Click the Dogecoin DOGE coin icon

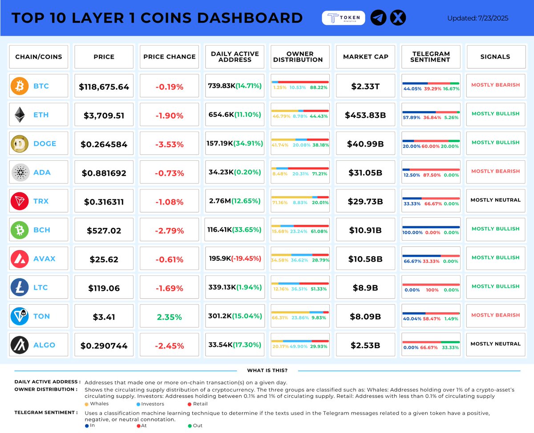coord(19,143)
